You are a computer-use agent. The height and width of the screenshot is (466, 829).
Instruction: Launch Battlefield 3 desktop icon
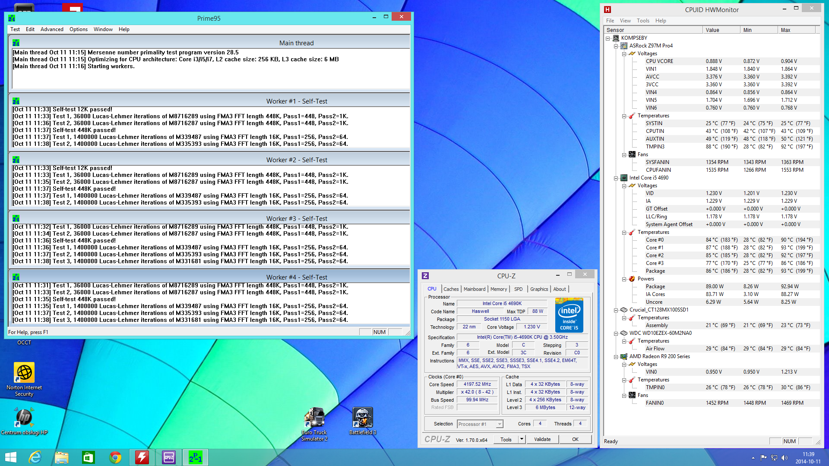point(363,418)
